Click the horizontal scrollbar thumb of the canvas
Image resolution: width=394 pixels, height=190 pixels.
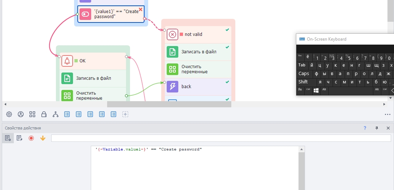[x=169, y=104]
